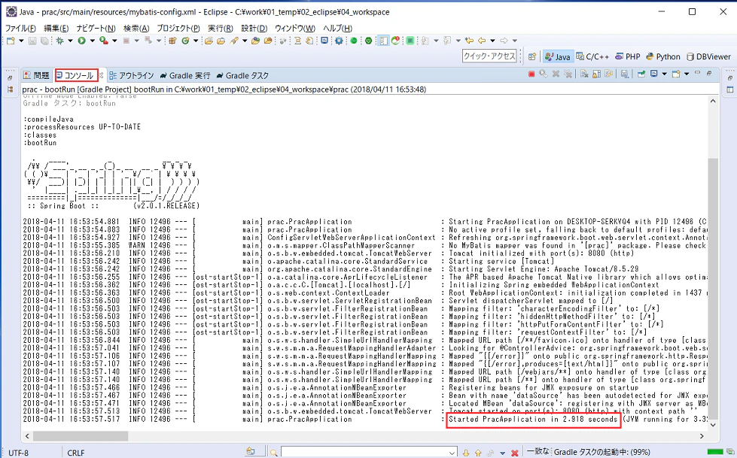
Task: Switch to the PHP perspective
Action: click(628, 56)
